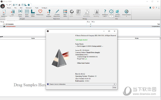Image resolution: width=161 pixels, height=100 pixels.
Task: Click the Group column header
Action: click(2, 22)
